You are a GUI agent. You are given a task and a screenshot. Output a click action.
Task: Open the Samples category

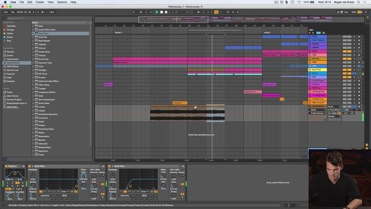(11, 81)
